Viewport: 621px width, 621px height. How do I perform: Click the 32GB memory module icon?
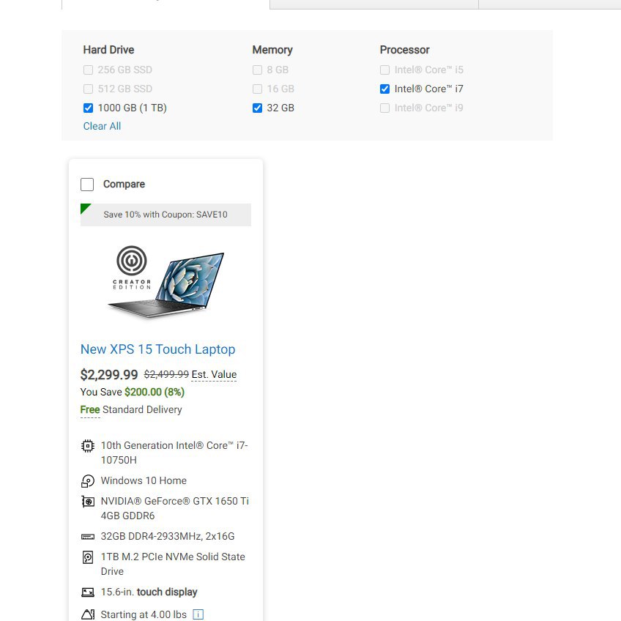click(88, 537)
